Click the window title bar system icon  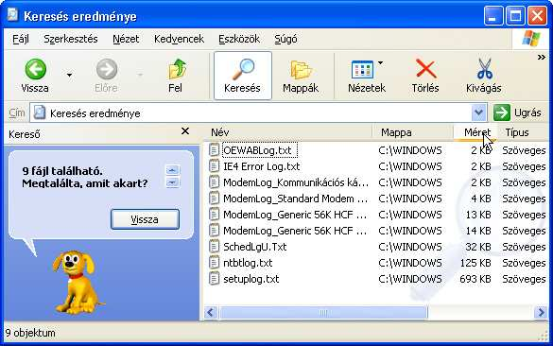pyautogui.click(x=12, y=15)
